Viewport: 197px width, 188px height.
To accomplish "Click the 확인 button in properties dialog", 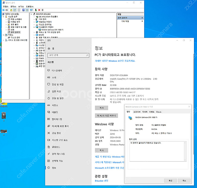I will click(170, 180).
